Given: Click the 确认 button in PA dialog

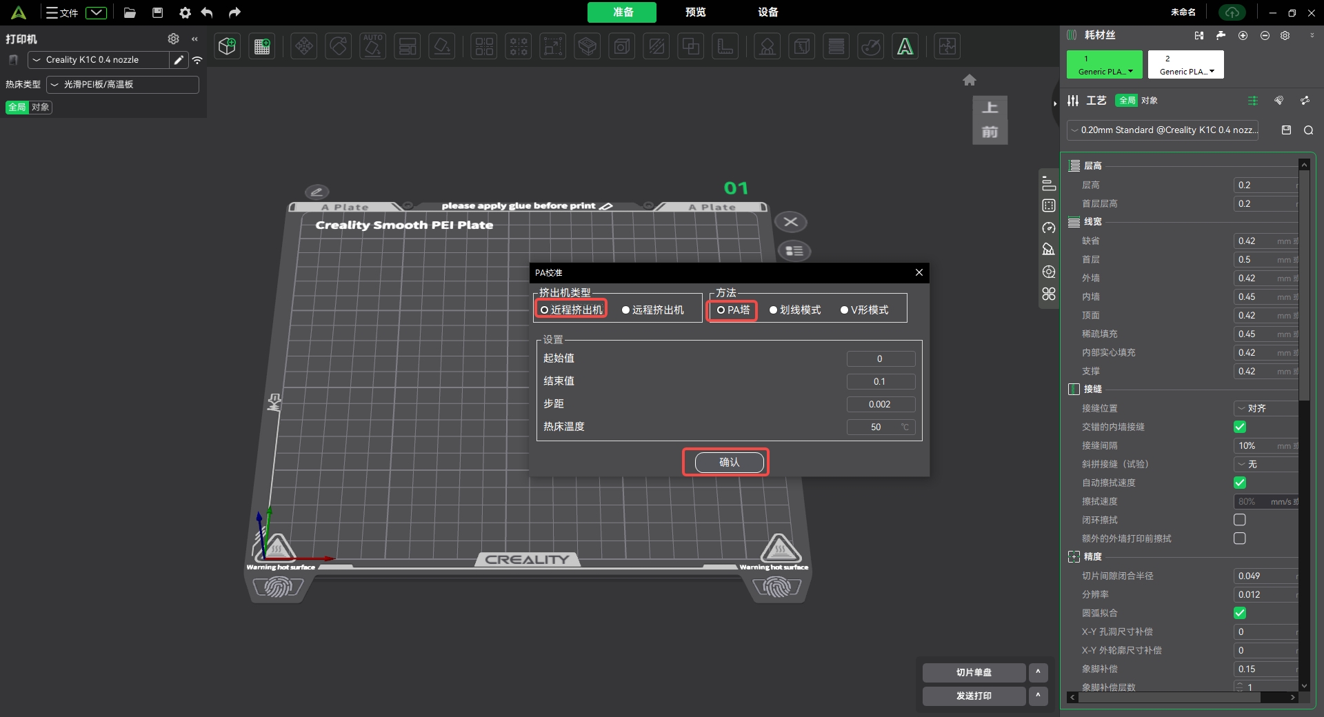Looking at the screenshot, I should [729, 462].
